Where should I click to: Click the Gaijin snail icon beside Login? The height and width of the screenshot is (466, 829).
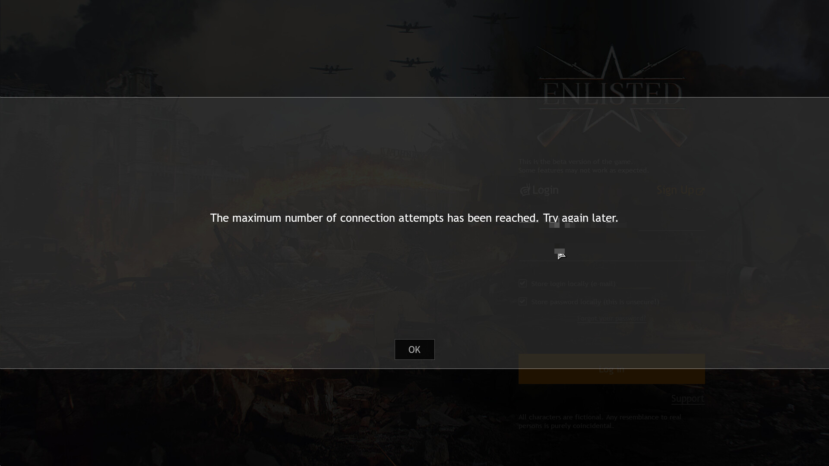click(525, 190)
